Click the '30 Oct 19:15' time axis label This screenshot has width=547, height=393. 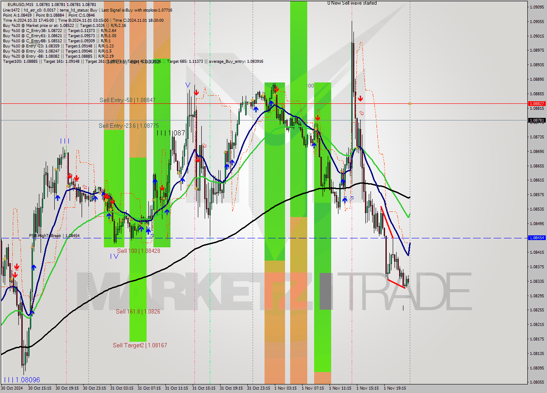67,388
